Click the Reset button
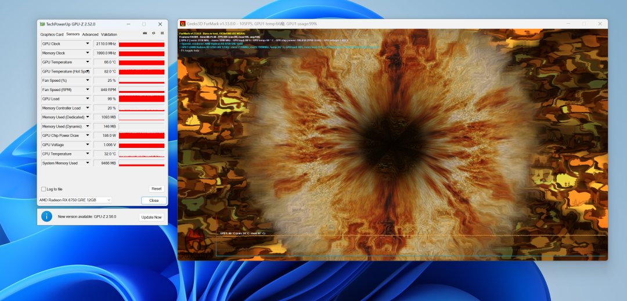The image size is (627, 301). pos(156,189)
